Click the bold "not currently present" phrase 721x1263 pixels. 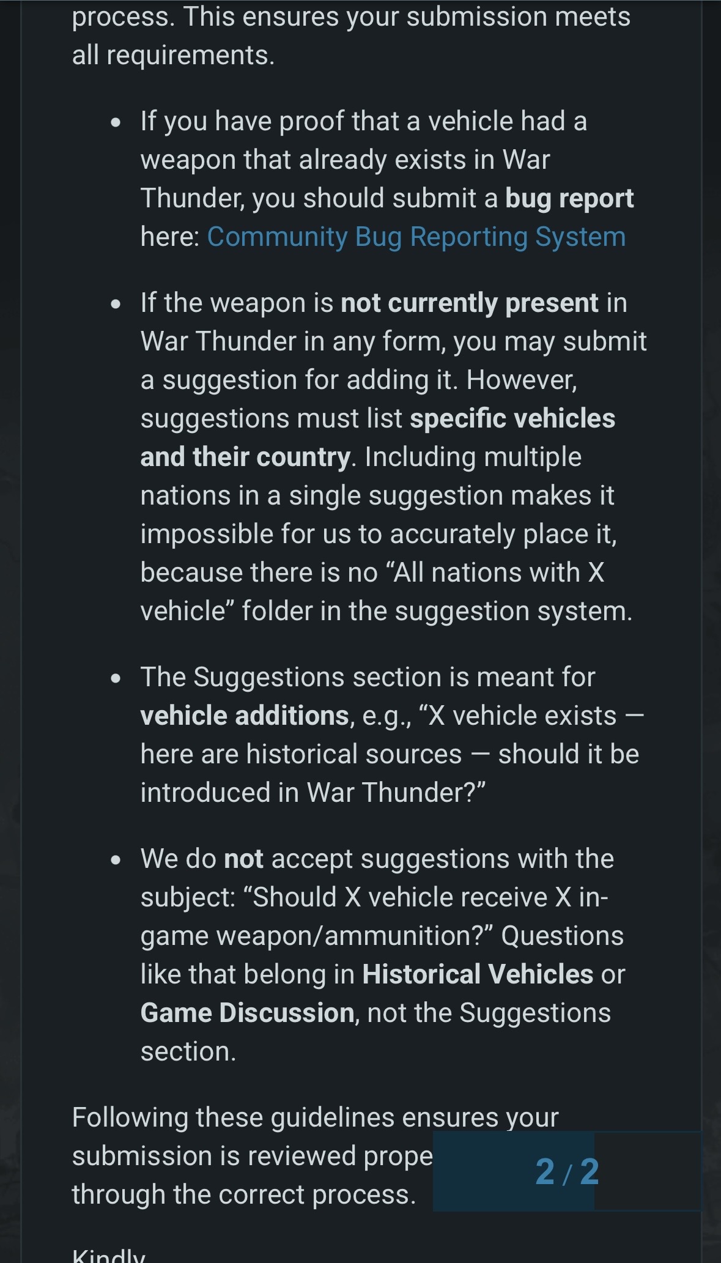click(469, 303)
